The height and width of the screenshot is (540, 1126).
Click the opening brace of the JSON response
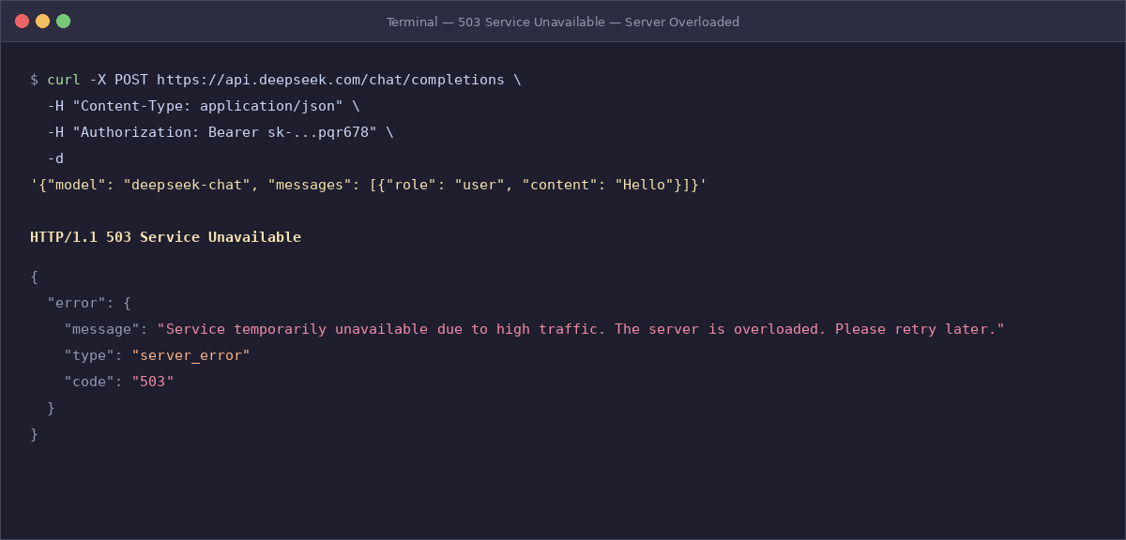pyautogui.click(x=33, y=277)
